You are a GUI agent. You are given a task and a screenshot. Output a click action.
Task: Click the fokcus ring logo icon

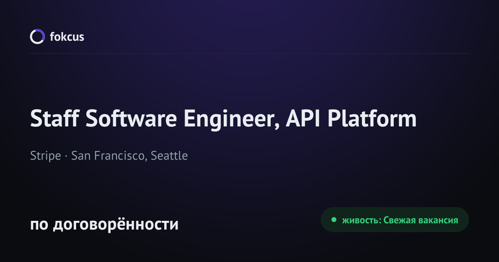coord(37,37)
